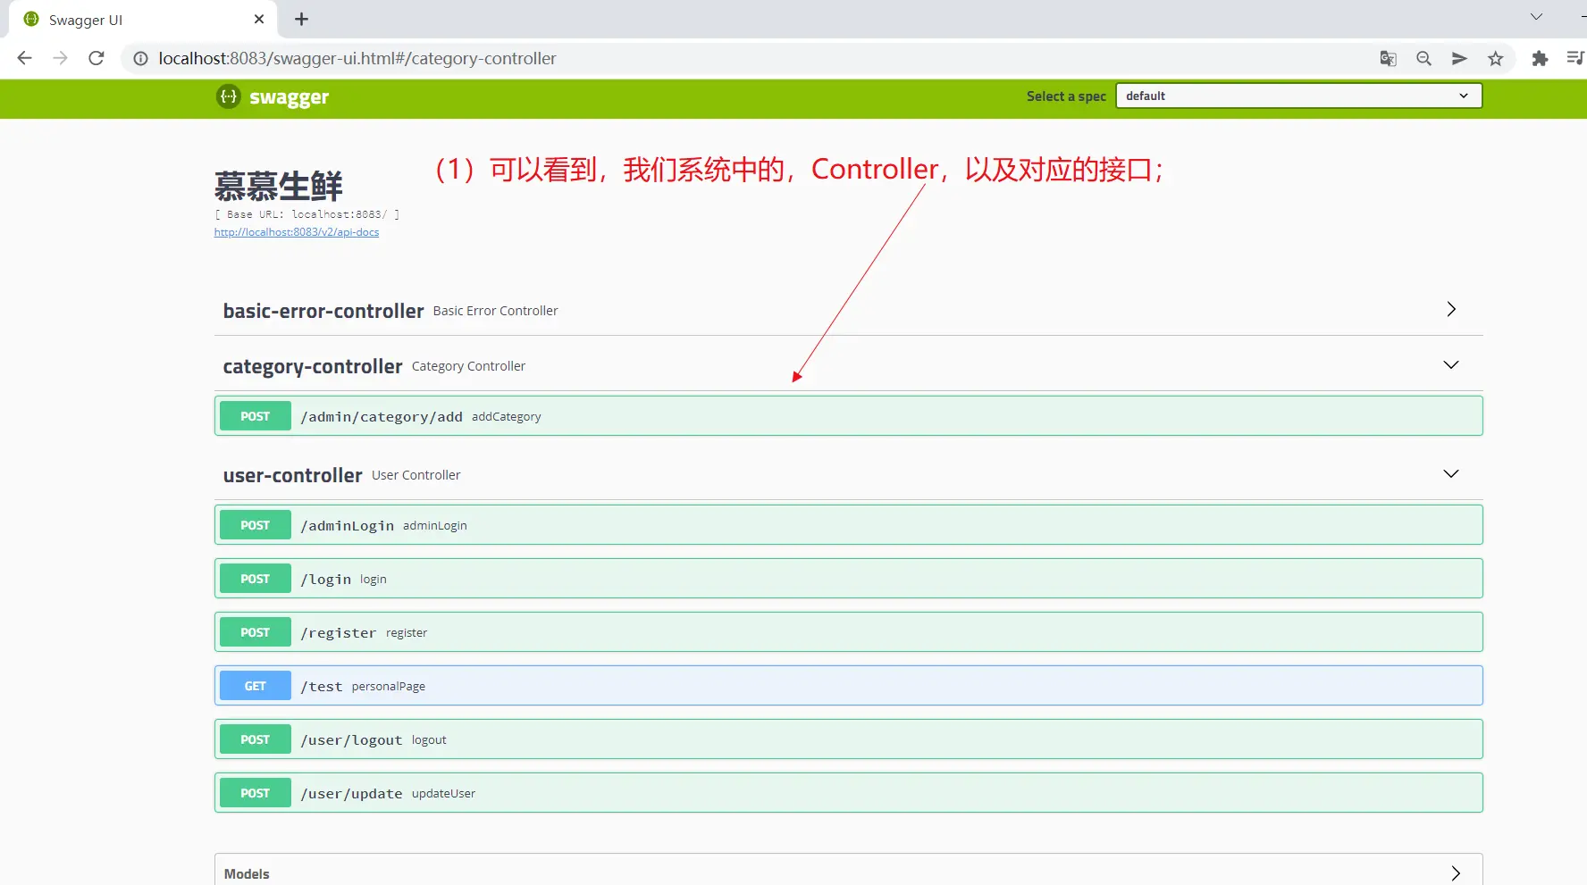The width and height of the screenshot is (1587, 885).
Task: Click the category-controller heading
Action: click(x=313, y=367)
